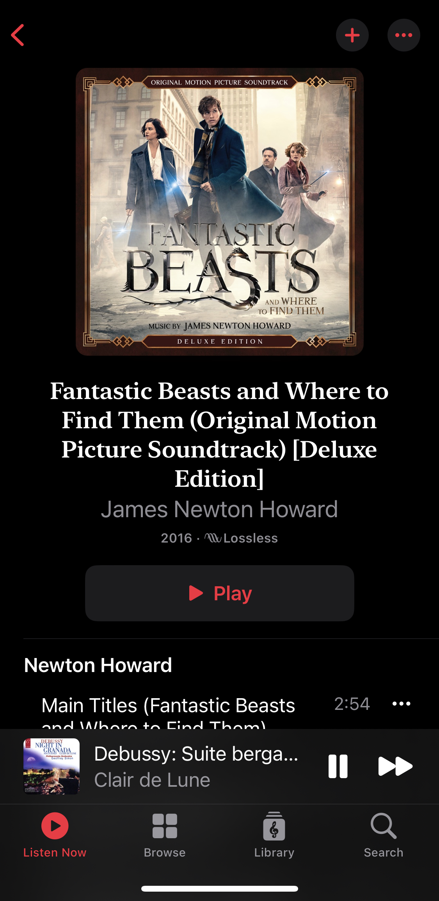Expand now playing from Debussy Suite title
Screen dimensions: 439x901
click(196, 754)
